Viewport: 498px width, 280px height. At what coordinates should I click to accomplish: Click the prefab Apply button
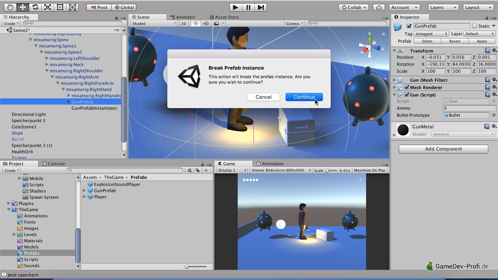tap(482, 41)
